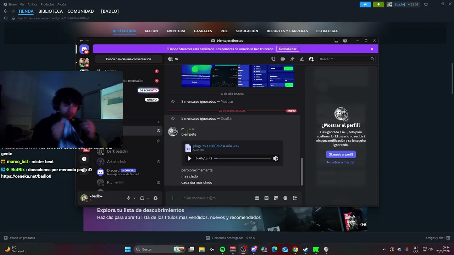This screenshot has width=454, height=255.
Task: Seek in the audio attachment progress bar
Action: click(243, 158)
